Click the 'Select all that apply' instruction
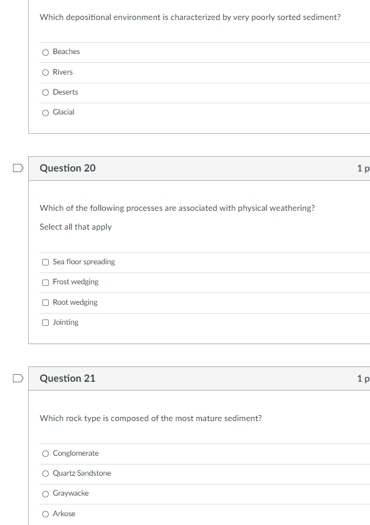The height and width of the screenshot is (525, 370). [x=75, y=227]
